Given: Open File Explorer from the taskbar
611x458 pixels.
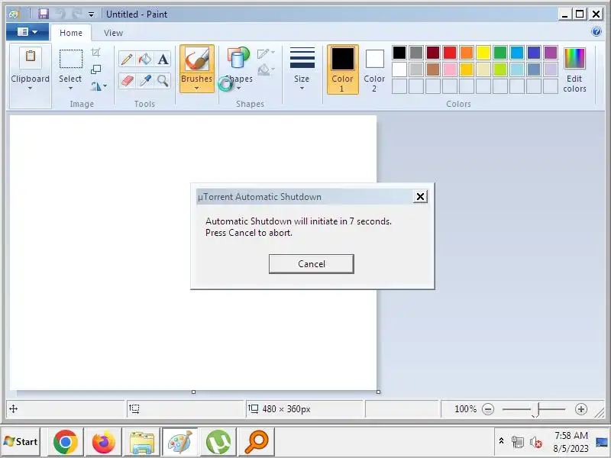Looking at the screenshot, I should coord(142,442).
